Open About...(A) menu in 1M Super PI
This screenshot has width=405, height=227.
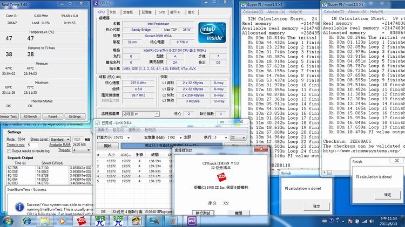(x=357, y=12)
